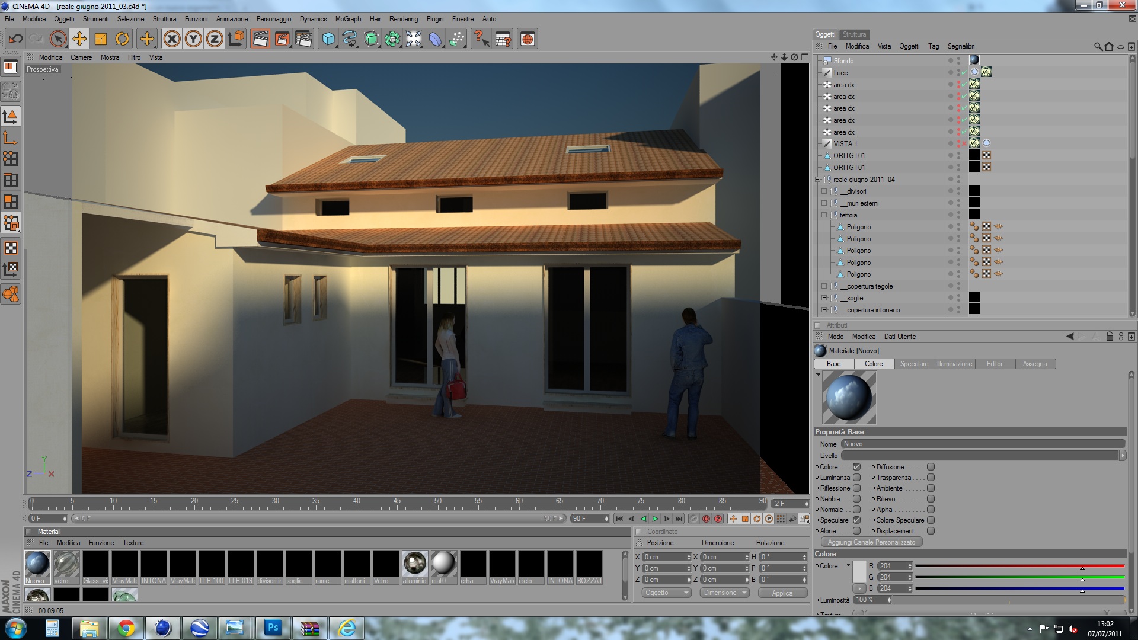Screen dimensions: 1138x640
Task: Click the Make Editable sidebar icon
Action: (11, 92)
